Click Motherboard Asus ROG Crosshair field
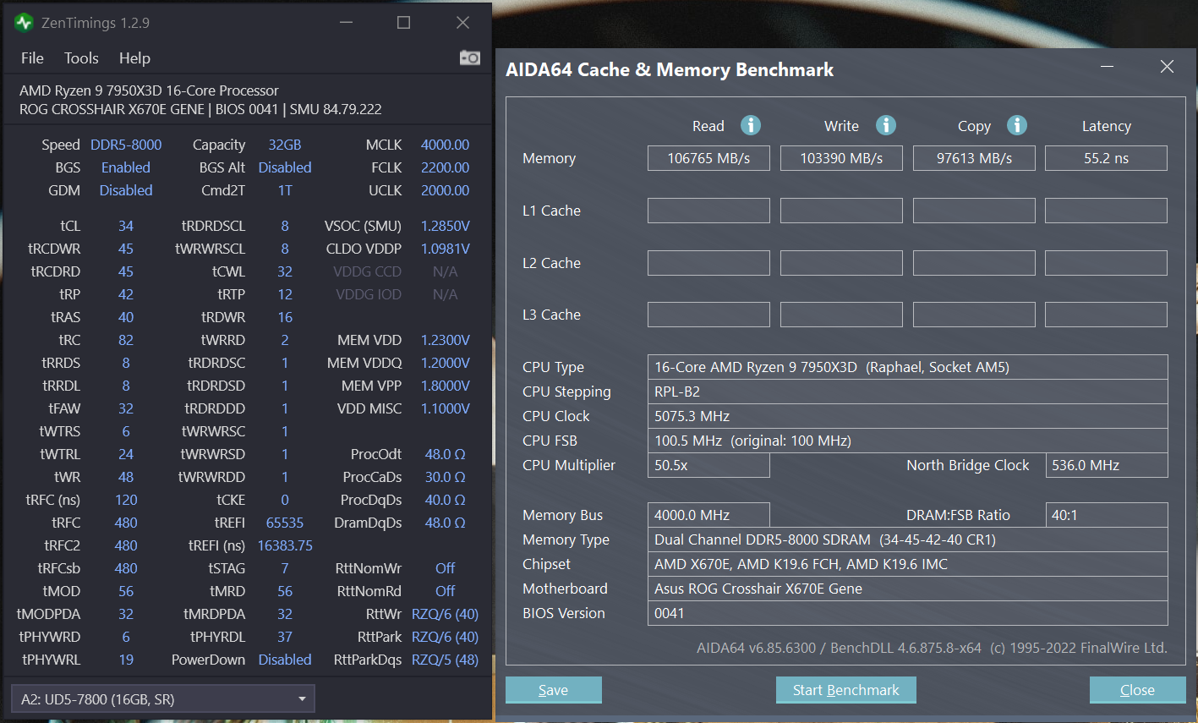 [x=907, y=589]
